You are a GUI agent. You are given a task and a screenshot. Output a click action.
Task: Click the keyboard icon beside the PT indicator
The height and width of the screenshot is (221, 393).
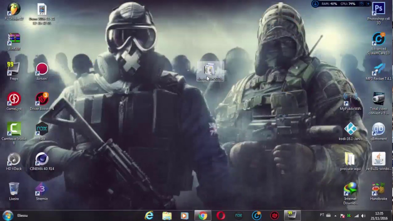328,215
